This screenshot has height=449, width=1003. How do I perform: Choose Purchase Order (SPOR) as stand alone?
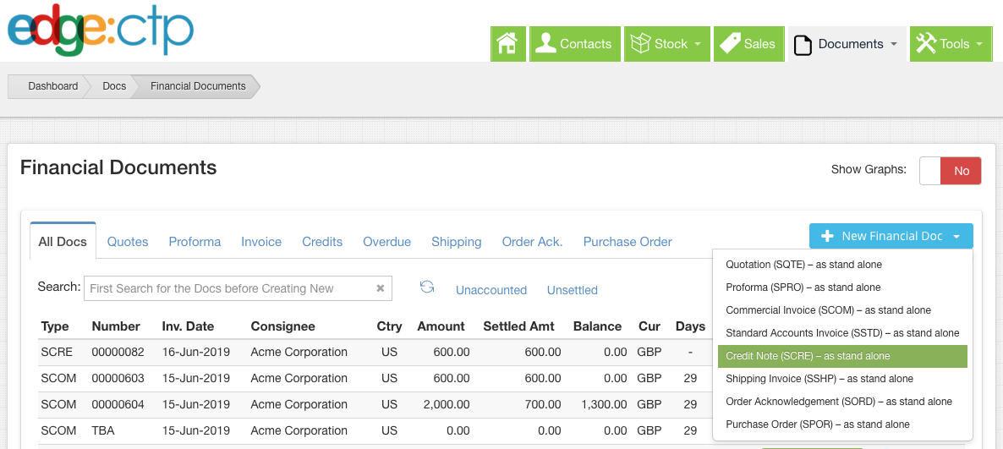click(x=842, y=424)
